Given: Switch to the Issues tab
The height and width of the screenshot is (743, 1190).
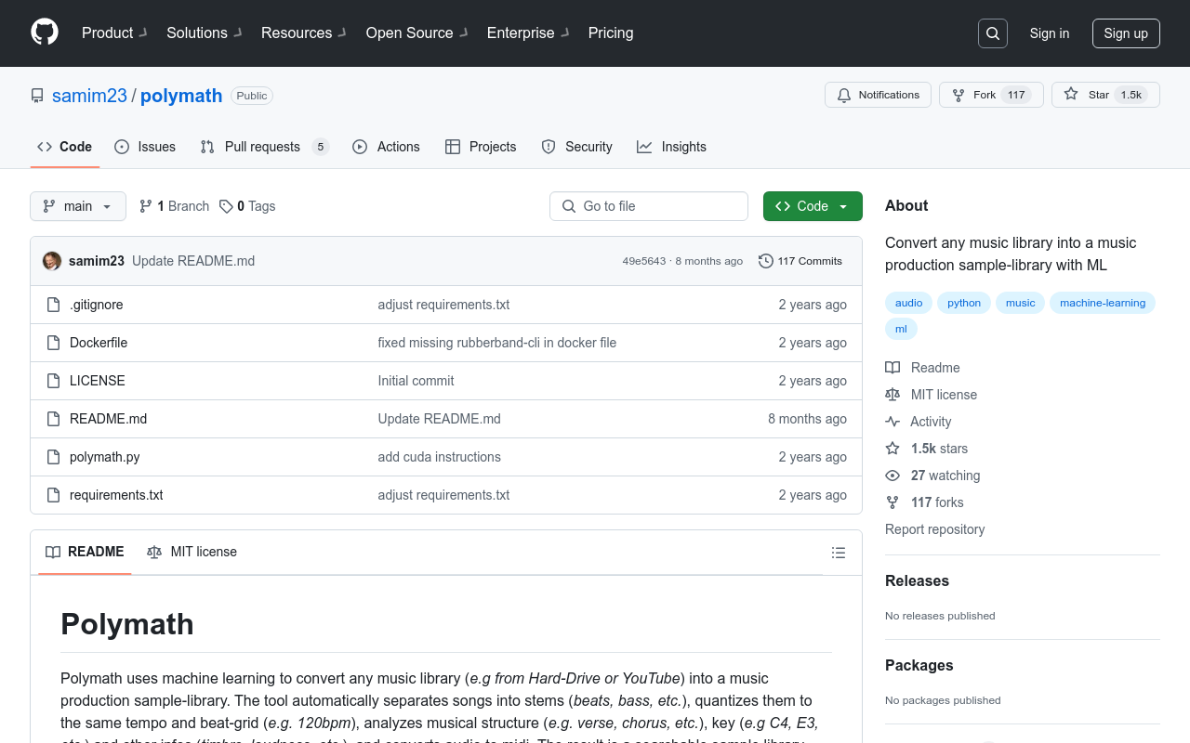Looking at the screenshot, I should point(145,147).
